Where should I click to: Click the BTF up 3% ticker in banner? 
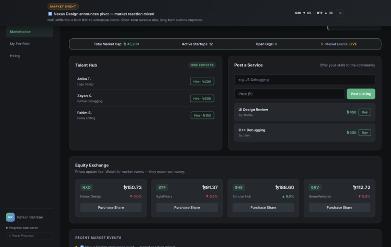[325, 13]
